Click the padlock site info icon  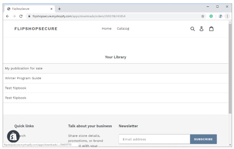pos(29,16)
